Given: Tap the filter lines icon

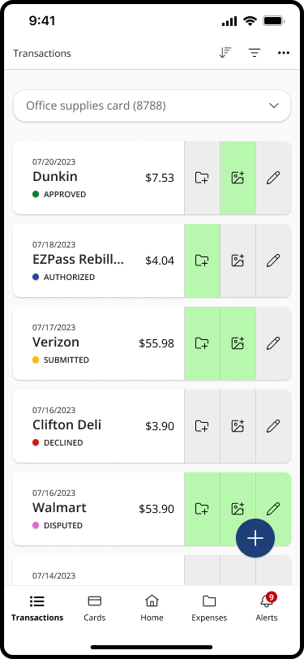Looking at the screenshot, I should click(x=255, y=53).
